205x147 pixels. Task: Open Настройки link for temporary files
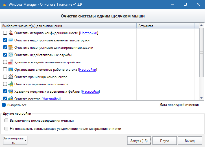(90, 92)
